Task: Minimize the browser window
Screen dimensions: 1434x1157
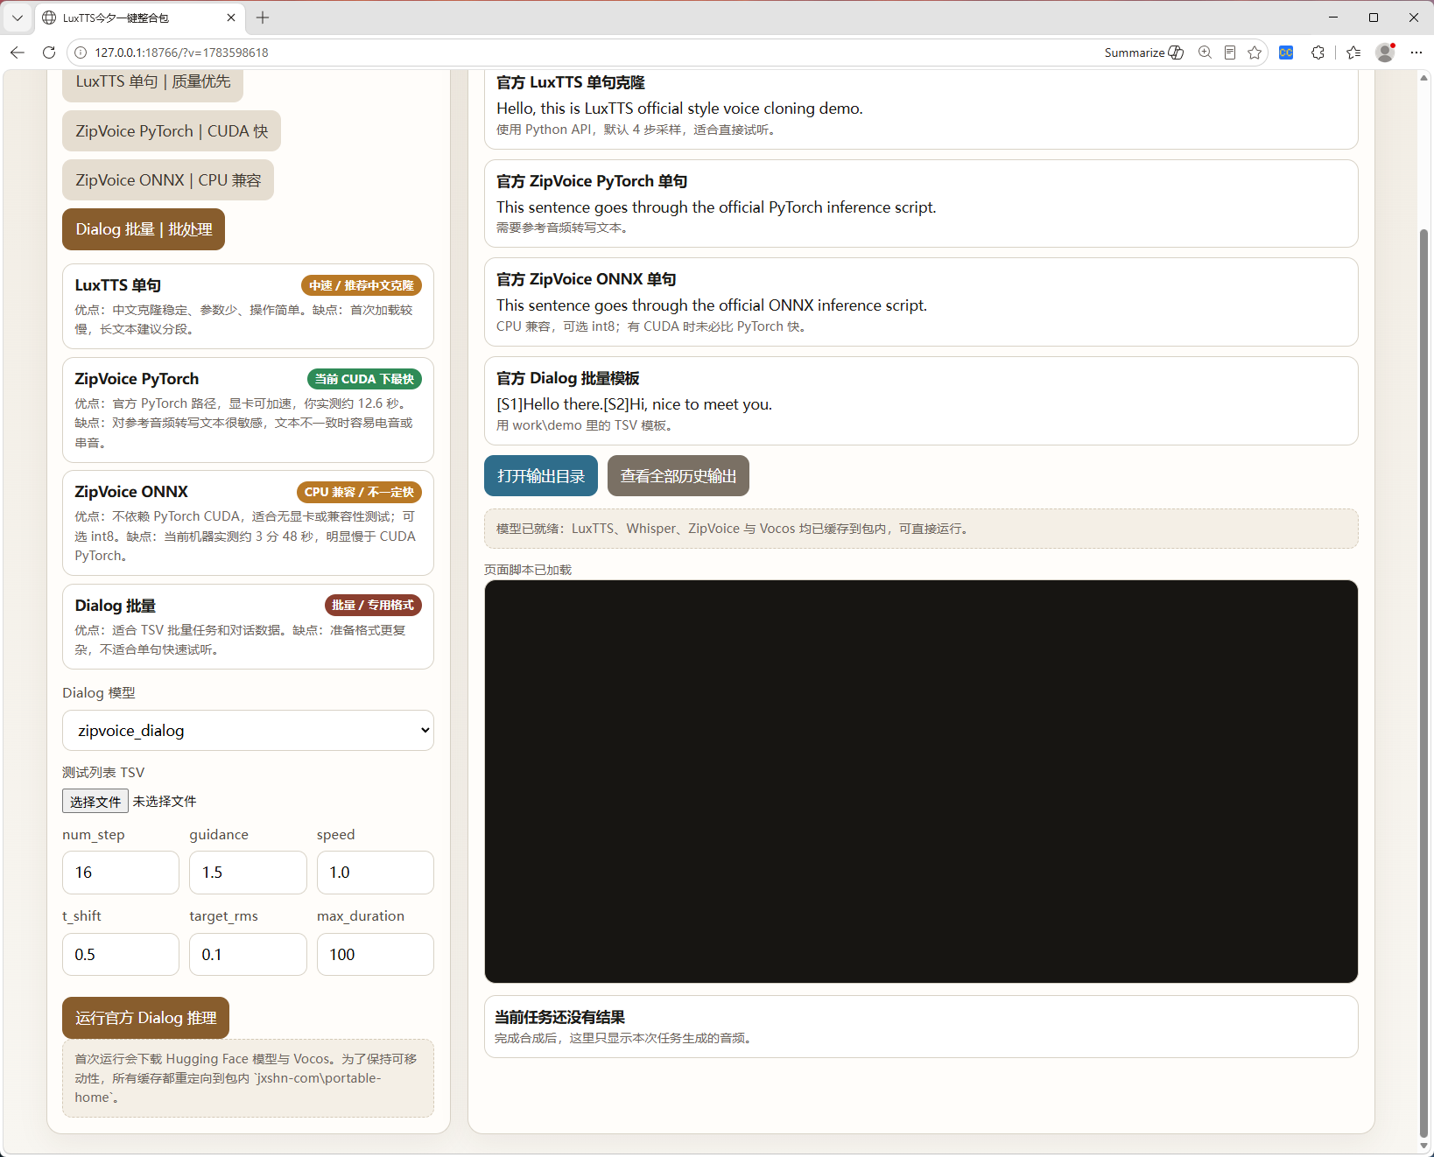Action: tap(1333, 18)
